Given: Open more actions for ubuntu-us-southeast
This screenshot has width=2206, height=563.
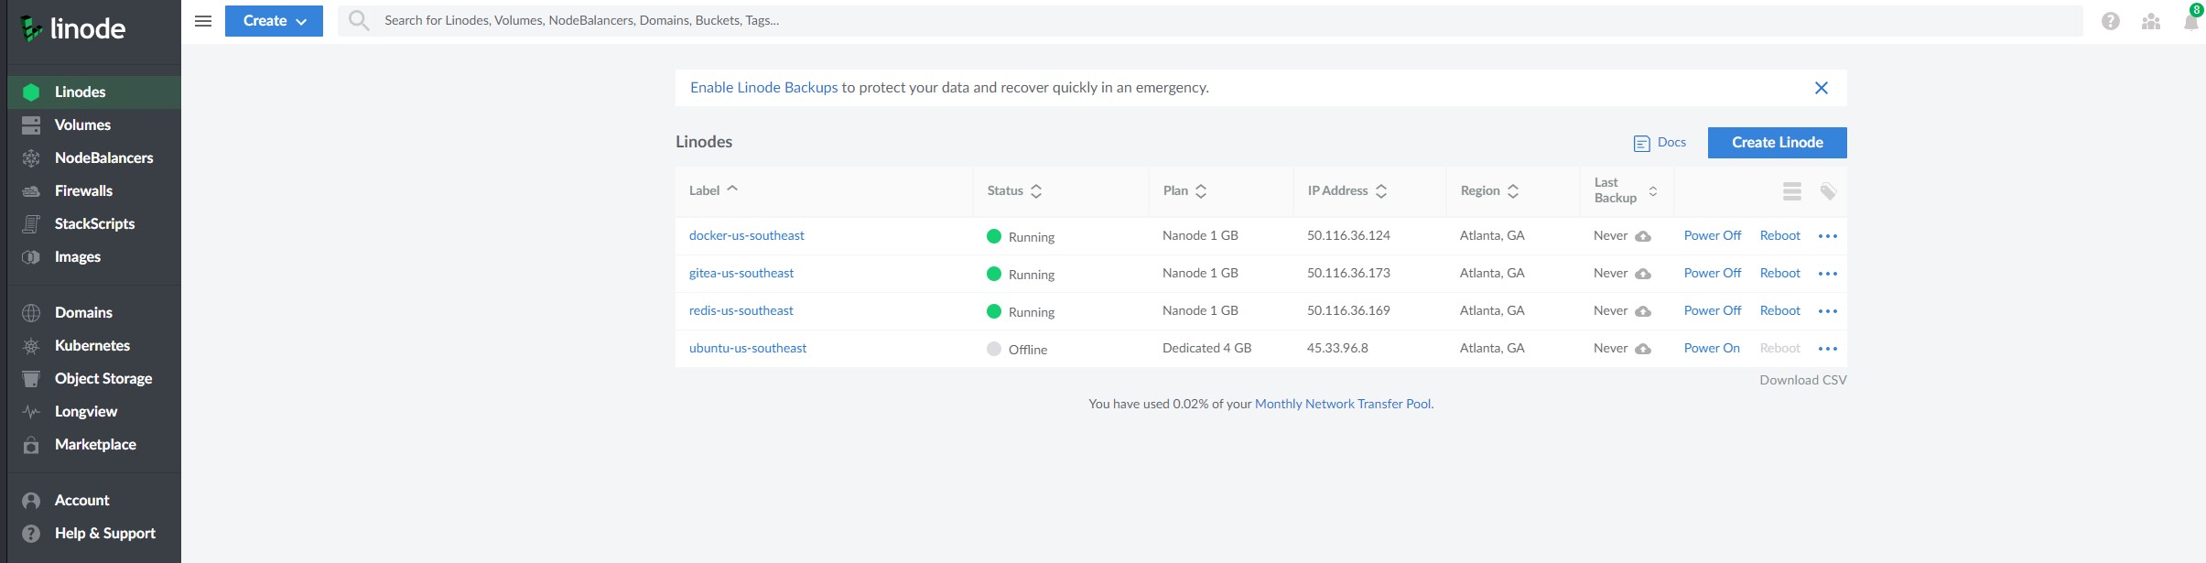Looking at the screenshot, I should click(x=1828, y=349).
